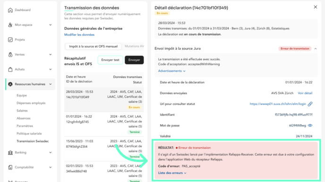Select declaration row 12ngfnfnfg8745
The width and height of the screenshot is (325, 182).
[x=104, y=124]
